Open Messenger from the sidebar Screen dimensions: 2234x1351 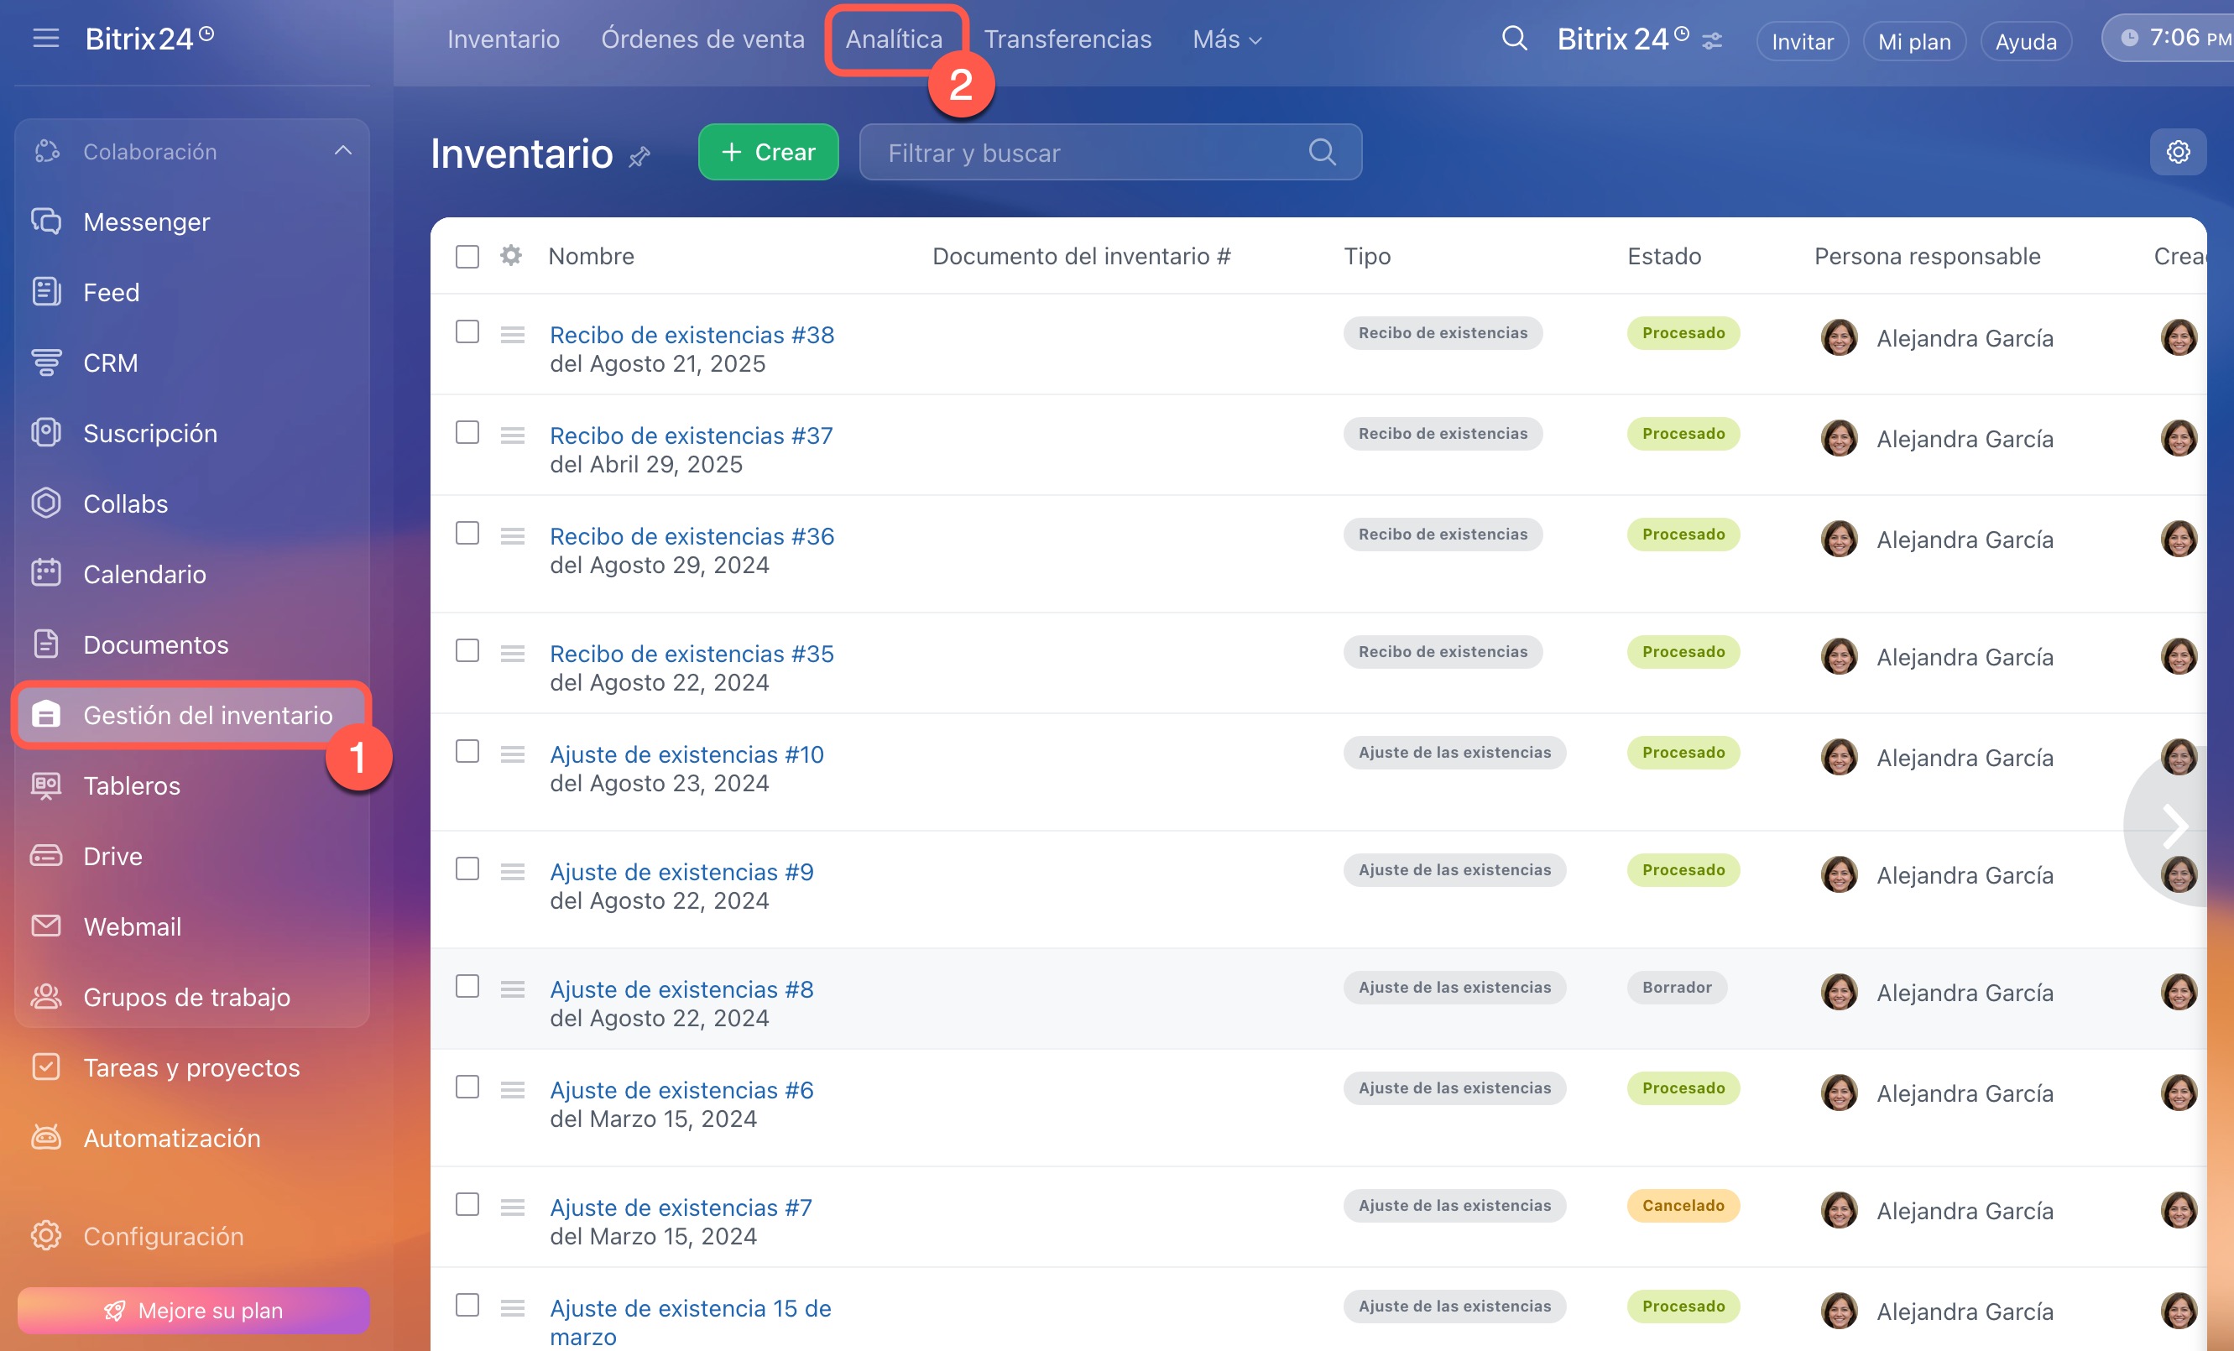[146, 222]
